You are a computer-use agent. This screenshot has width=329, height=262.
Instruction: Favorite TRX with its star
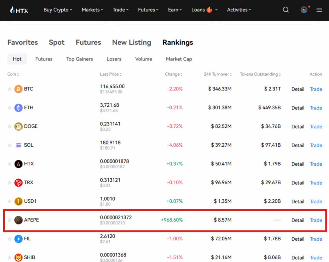(x=9, y=183)
